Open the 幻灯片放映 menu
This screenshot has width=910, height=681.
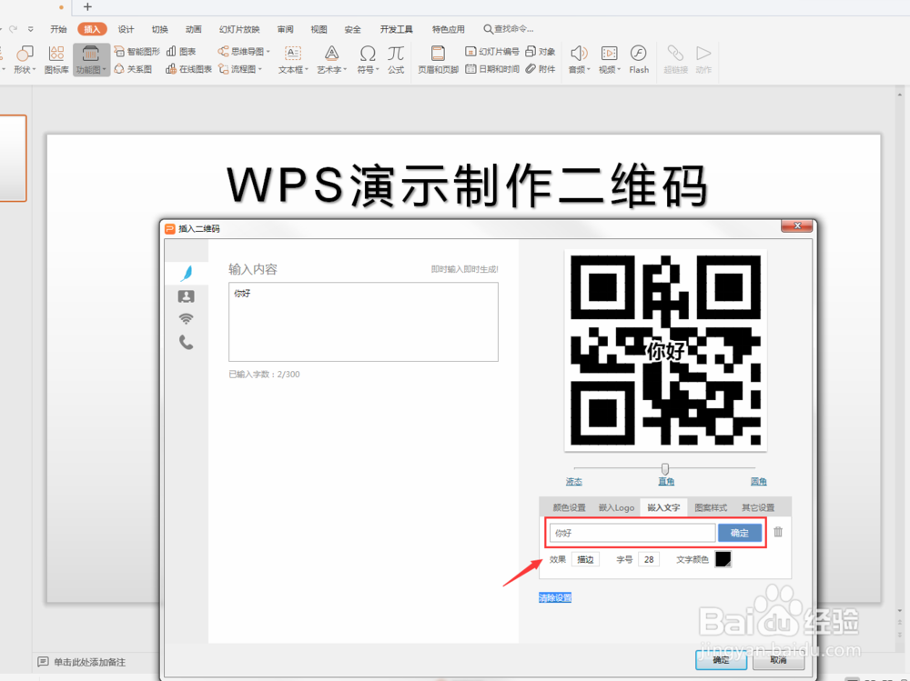pos(240,28)
